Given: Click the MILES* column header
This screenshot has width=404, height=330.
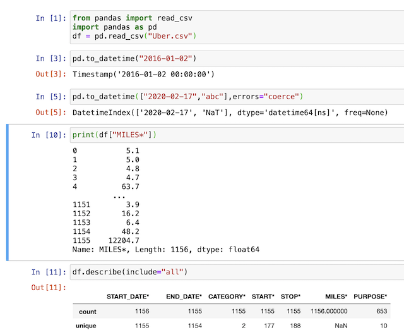Looking at the screenshot, I should click(x=336, y=296).
